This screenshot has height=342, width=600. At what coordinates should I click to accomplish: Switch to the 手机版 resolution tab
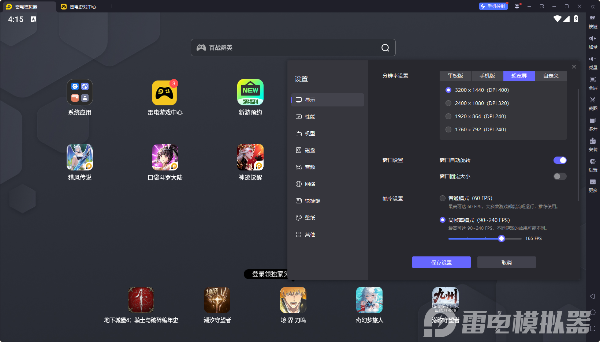487,76
